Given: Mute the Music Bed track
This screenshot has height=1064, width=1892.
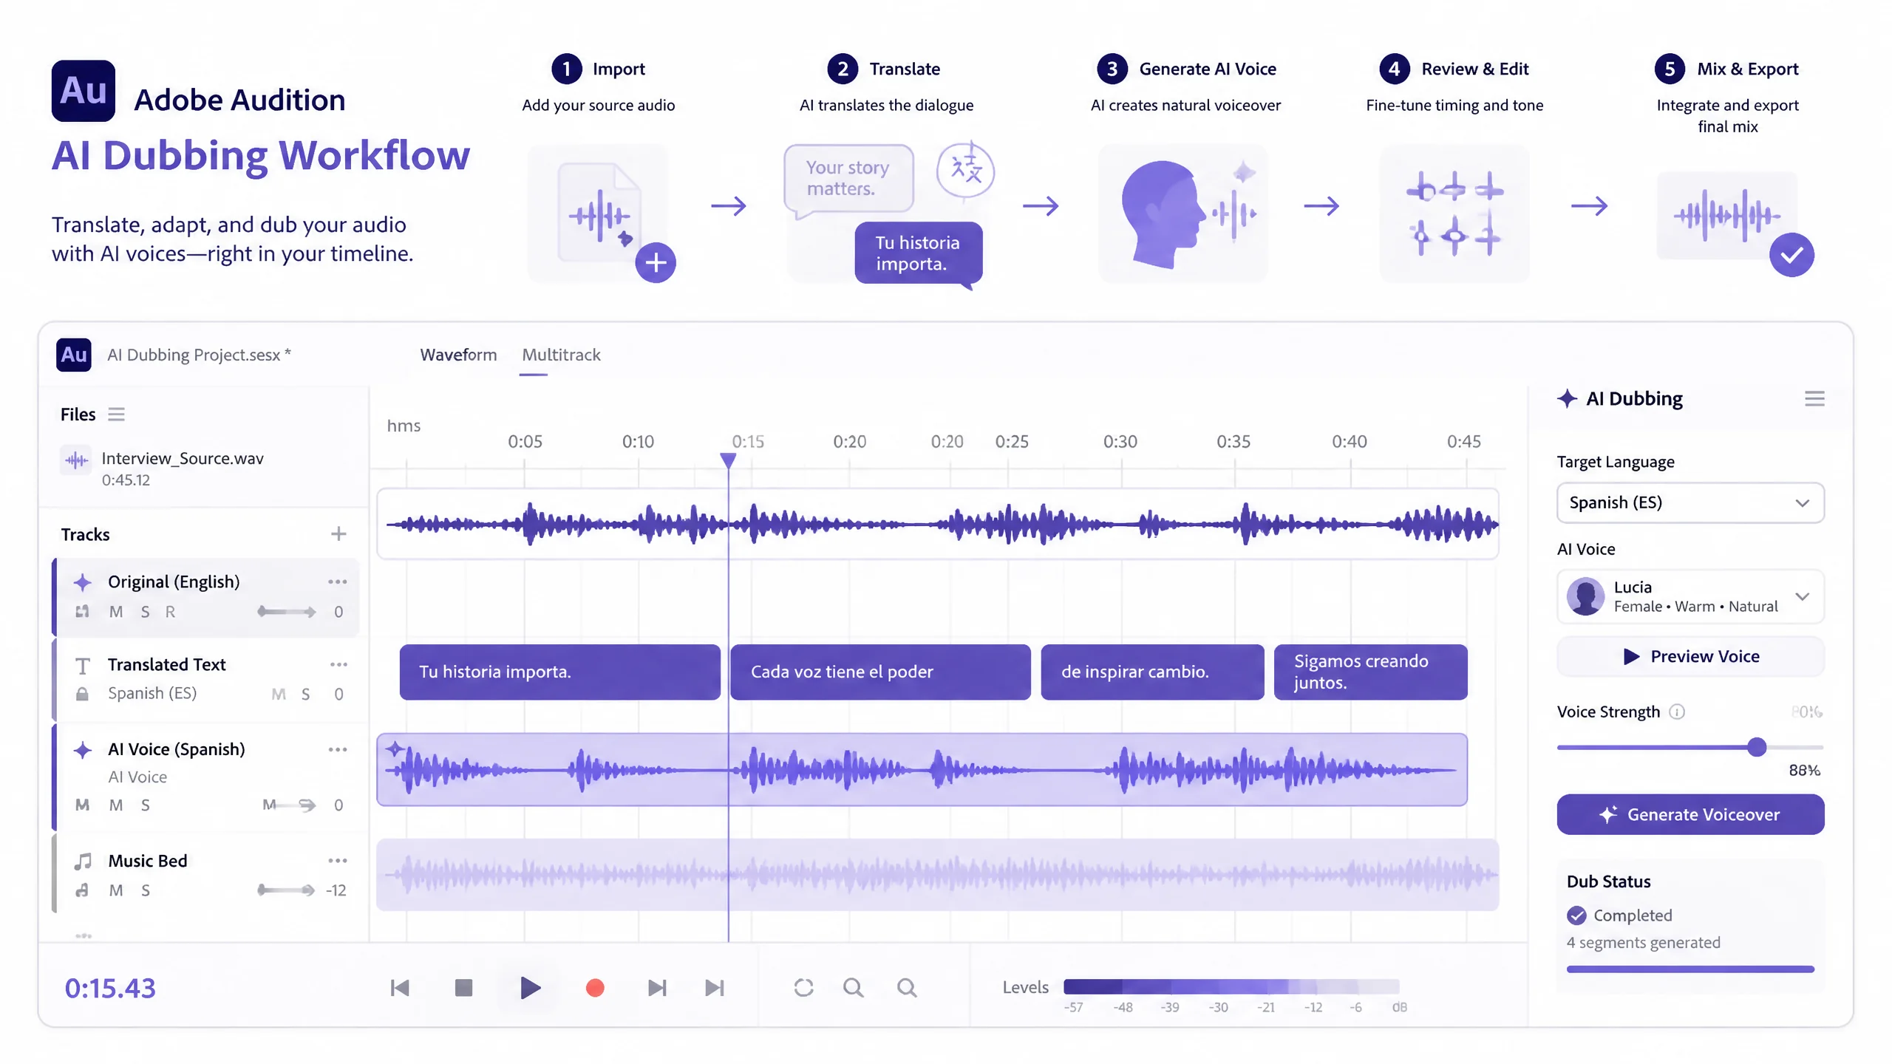Looking at the screenshot, I should point(116,890).
